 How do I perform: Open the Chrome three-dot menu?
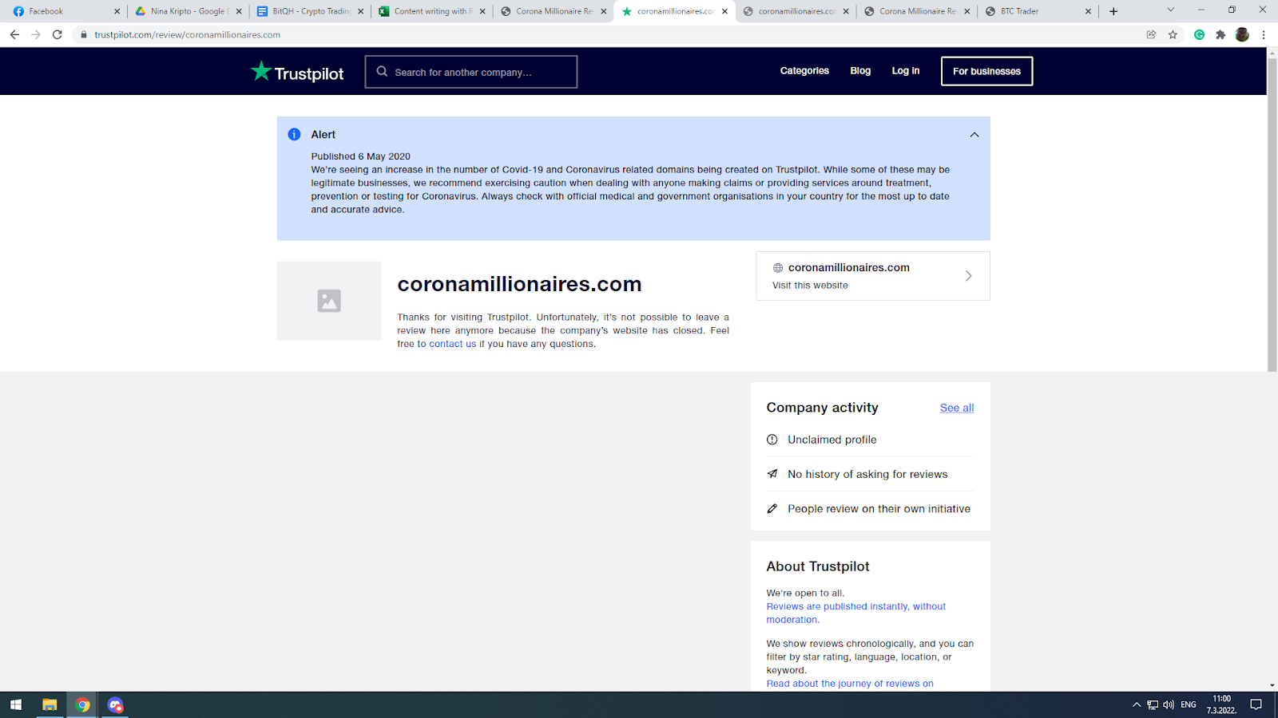1264,34
